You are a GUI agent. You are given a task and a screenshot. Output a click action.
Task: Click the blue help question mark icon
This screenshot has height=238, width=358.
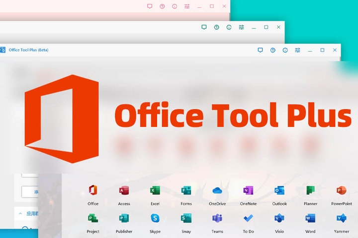272,50
